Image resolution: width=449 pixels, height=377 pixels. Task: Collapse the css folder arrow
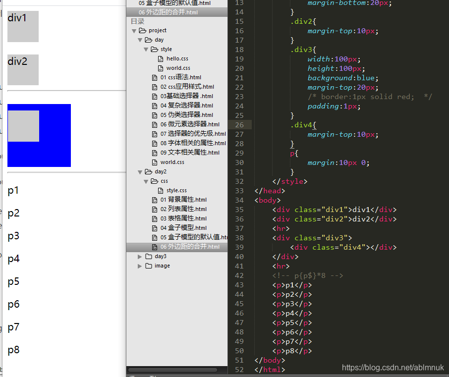[146, 181]
